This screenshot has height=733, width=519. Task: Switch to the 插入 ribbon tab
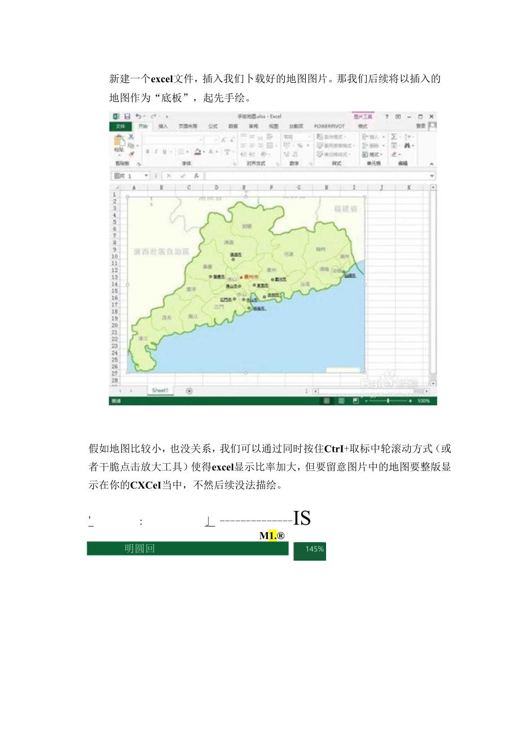pyautogui.click(x=162, y=126)
